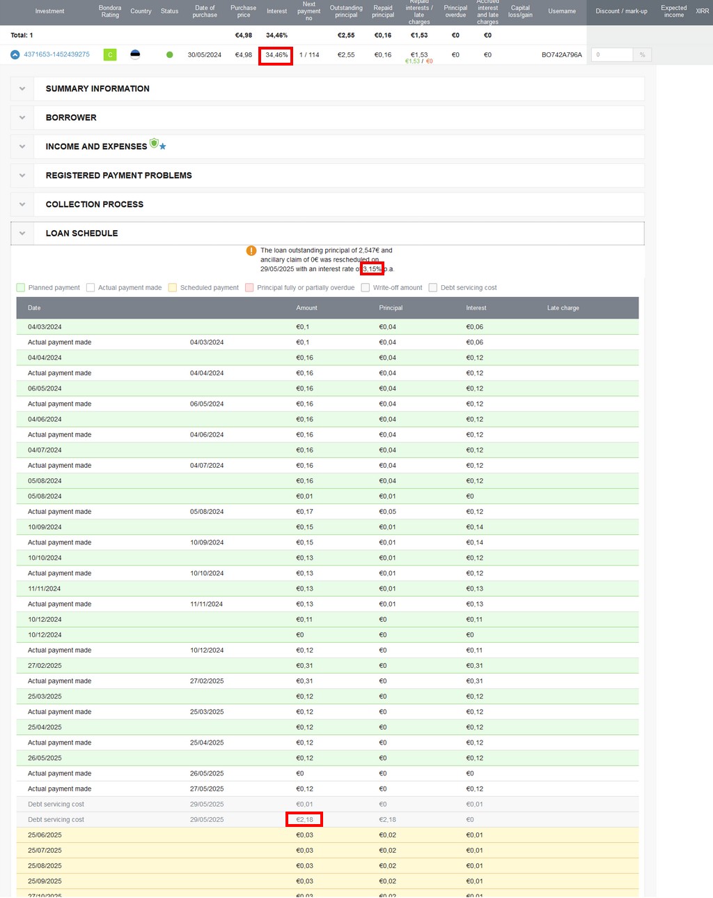Click the planned payment date 25/03/2025
The width and height of the screenshot is (713, 898).
(45, 697)
